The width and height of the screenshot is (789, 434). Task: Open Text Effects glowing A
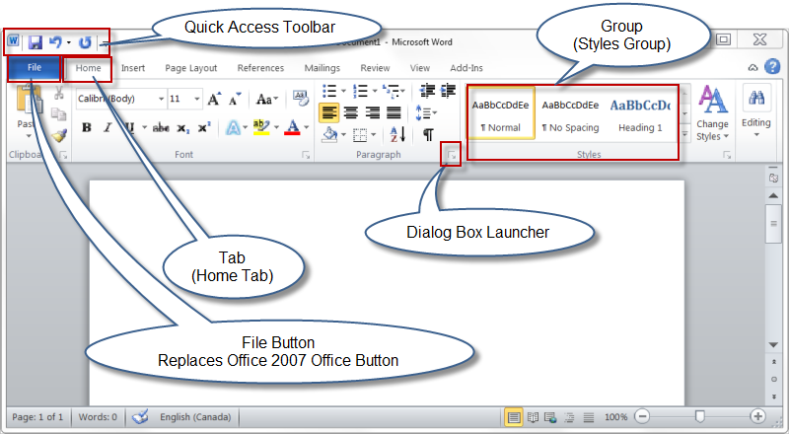233,127
